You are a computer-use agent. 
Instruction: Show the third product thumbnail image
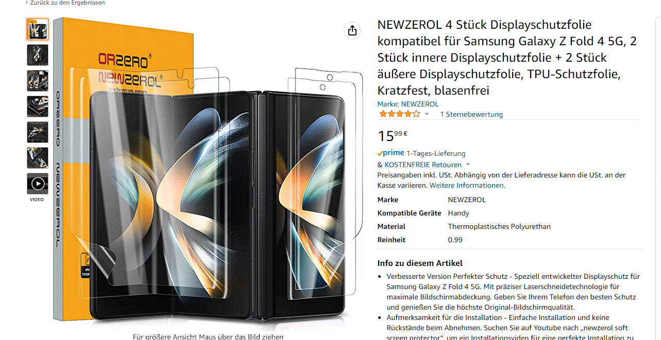pyautogui.click(x=38, y=81)
